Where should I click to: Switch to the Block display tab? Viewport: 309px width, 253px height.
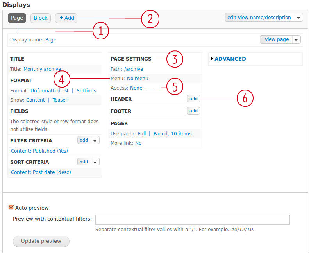point(40,18)
